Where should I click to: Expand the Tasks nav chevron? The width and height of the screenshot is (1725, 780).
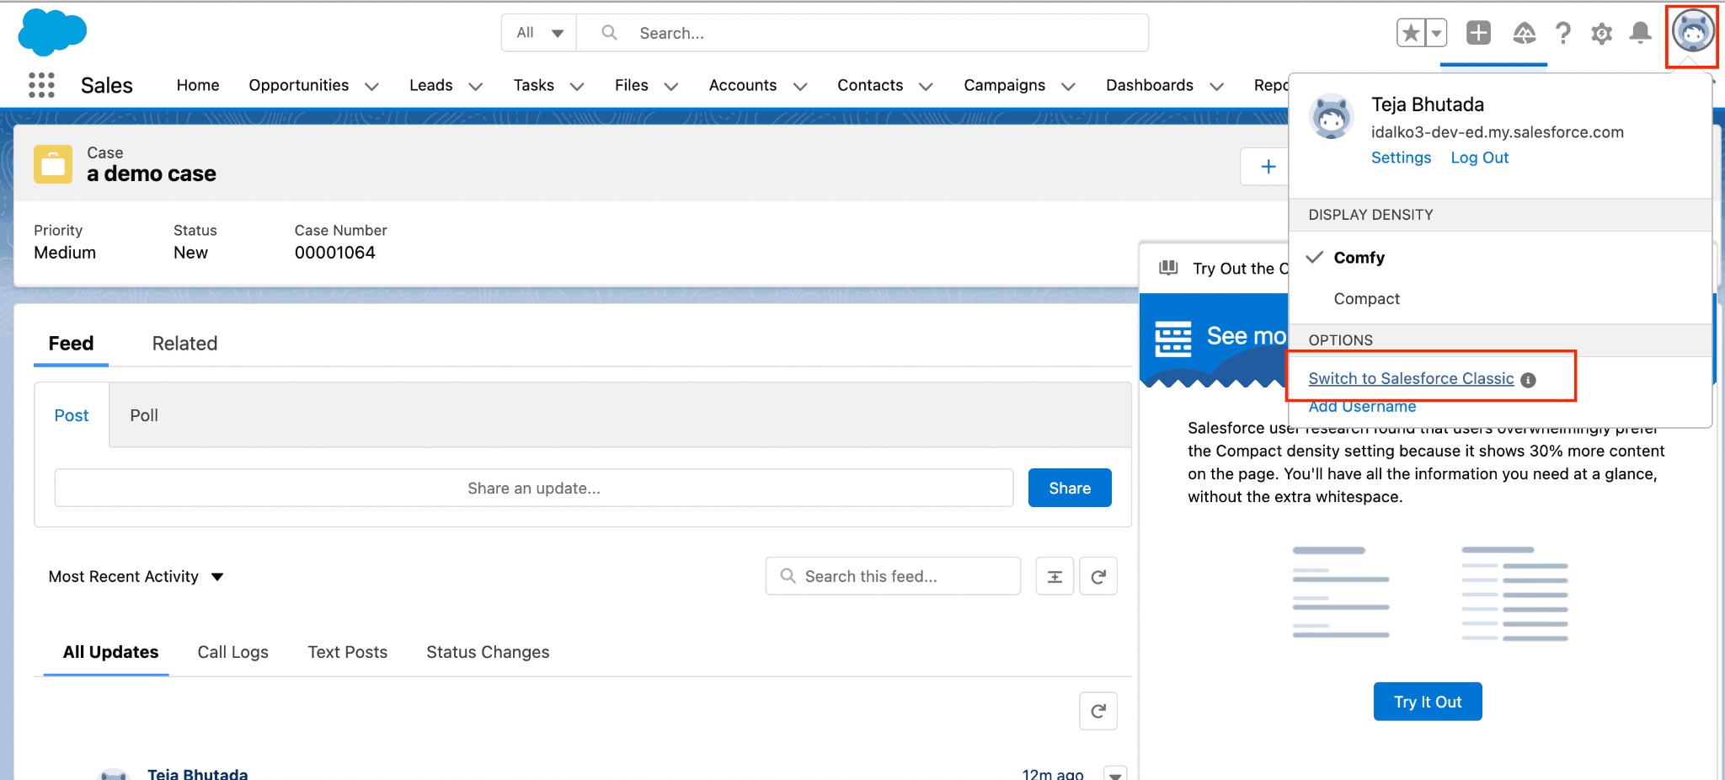[577, 86]
